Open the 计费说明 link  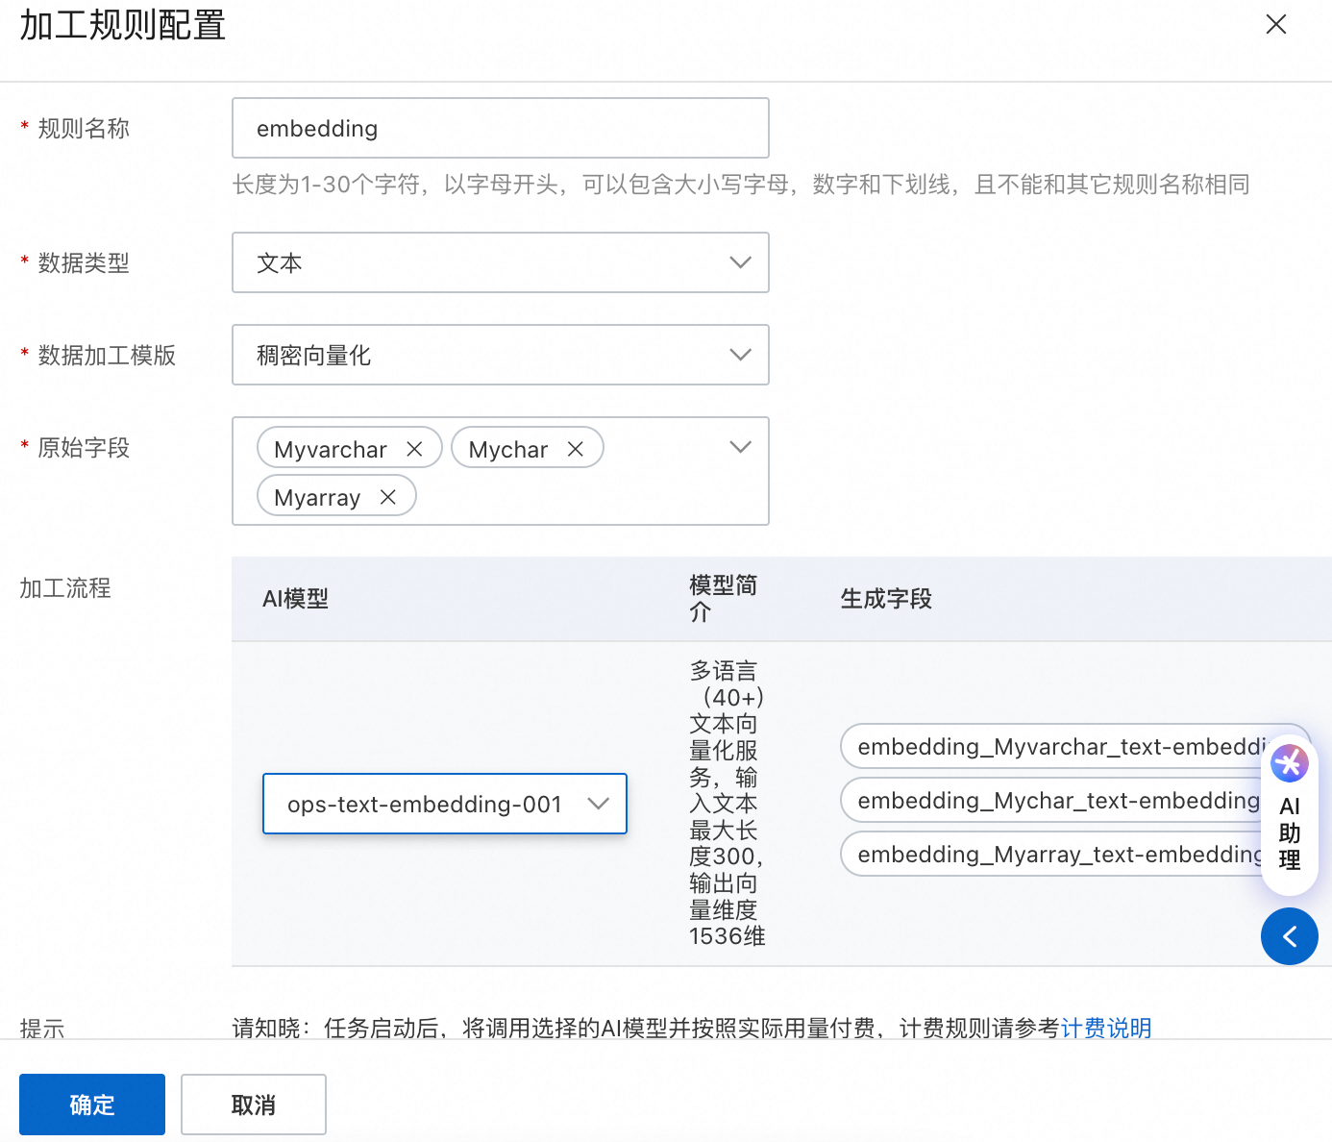click(1106, 1028)
